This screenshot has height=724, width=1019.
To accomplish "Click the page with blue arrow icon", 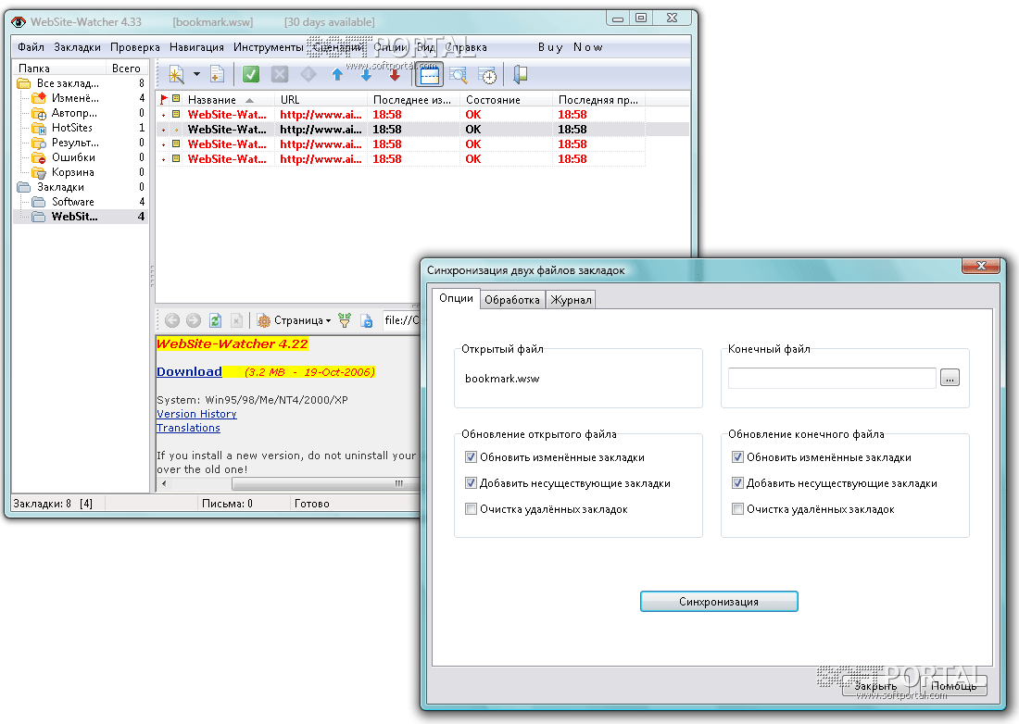I will [367, 320].
